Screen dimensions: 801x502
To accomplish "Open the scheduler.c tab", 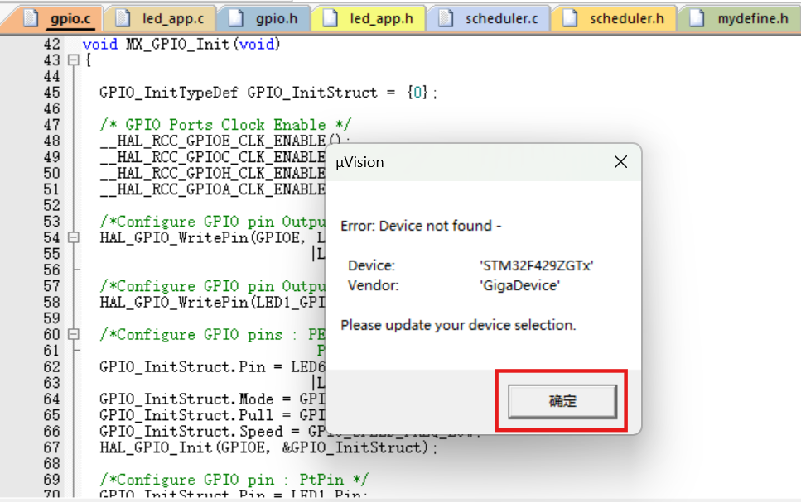I will (x=489, y=19).
